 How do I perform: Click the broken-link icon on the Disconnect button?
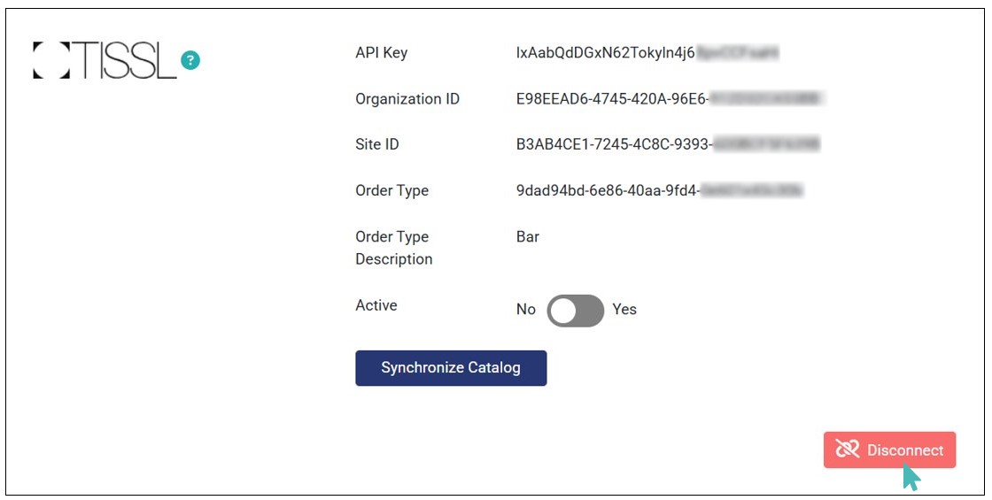[x=848, y=450]
